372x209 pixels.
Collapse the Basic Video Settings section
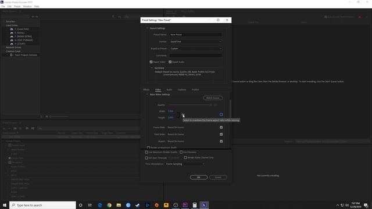[x=147, y=94]
